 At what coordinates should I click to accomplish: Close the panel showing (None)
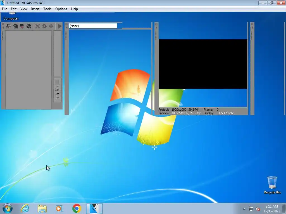[x=66, y=24]
